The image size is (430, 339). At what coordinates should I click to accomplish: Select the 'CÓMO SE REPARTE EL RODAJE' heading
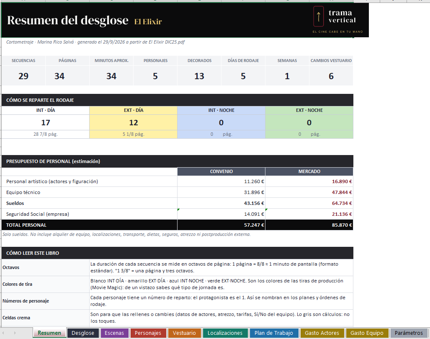pos(177,100)
